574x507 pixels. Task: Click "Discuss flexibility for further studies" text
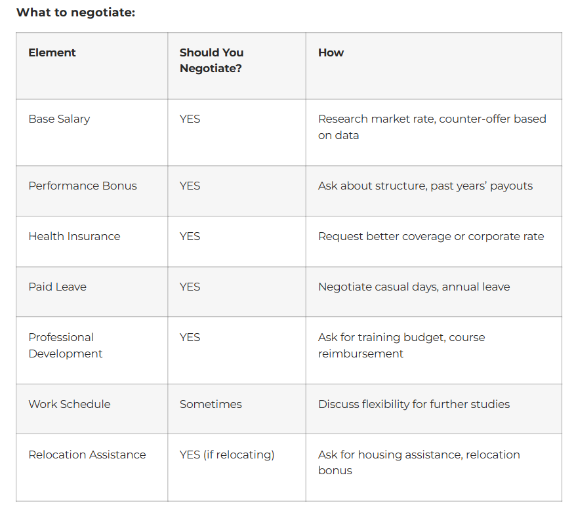pyautogui.click(x=414, y=404)
